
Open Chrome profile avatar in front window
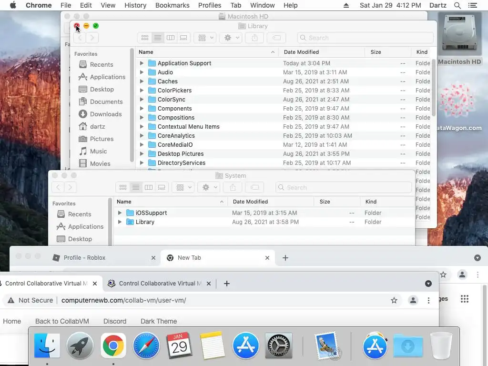coord(413,300)
